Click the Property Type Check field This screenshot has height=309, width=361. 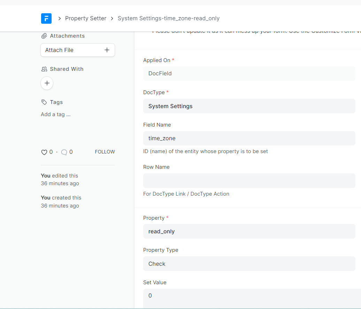point(249,264)
